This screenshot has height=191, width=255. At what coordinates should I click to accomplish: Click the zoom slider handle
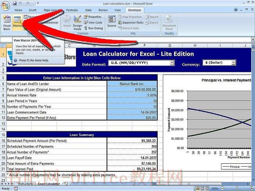(237, 189)
